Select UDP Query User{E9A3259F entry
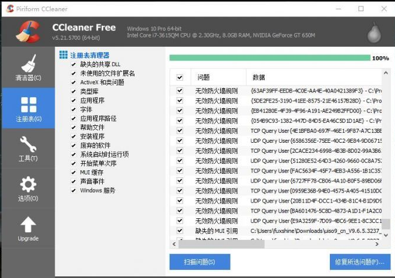The image size is (395, 278). (316, 221)
